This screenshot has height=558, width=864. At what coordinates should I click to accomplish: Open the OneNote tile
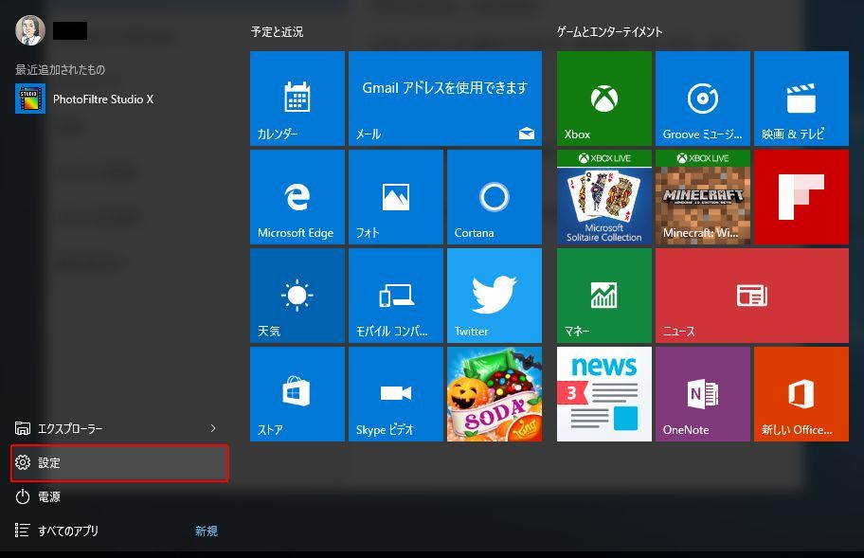pyautogui.click(x=702, y=394)
